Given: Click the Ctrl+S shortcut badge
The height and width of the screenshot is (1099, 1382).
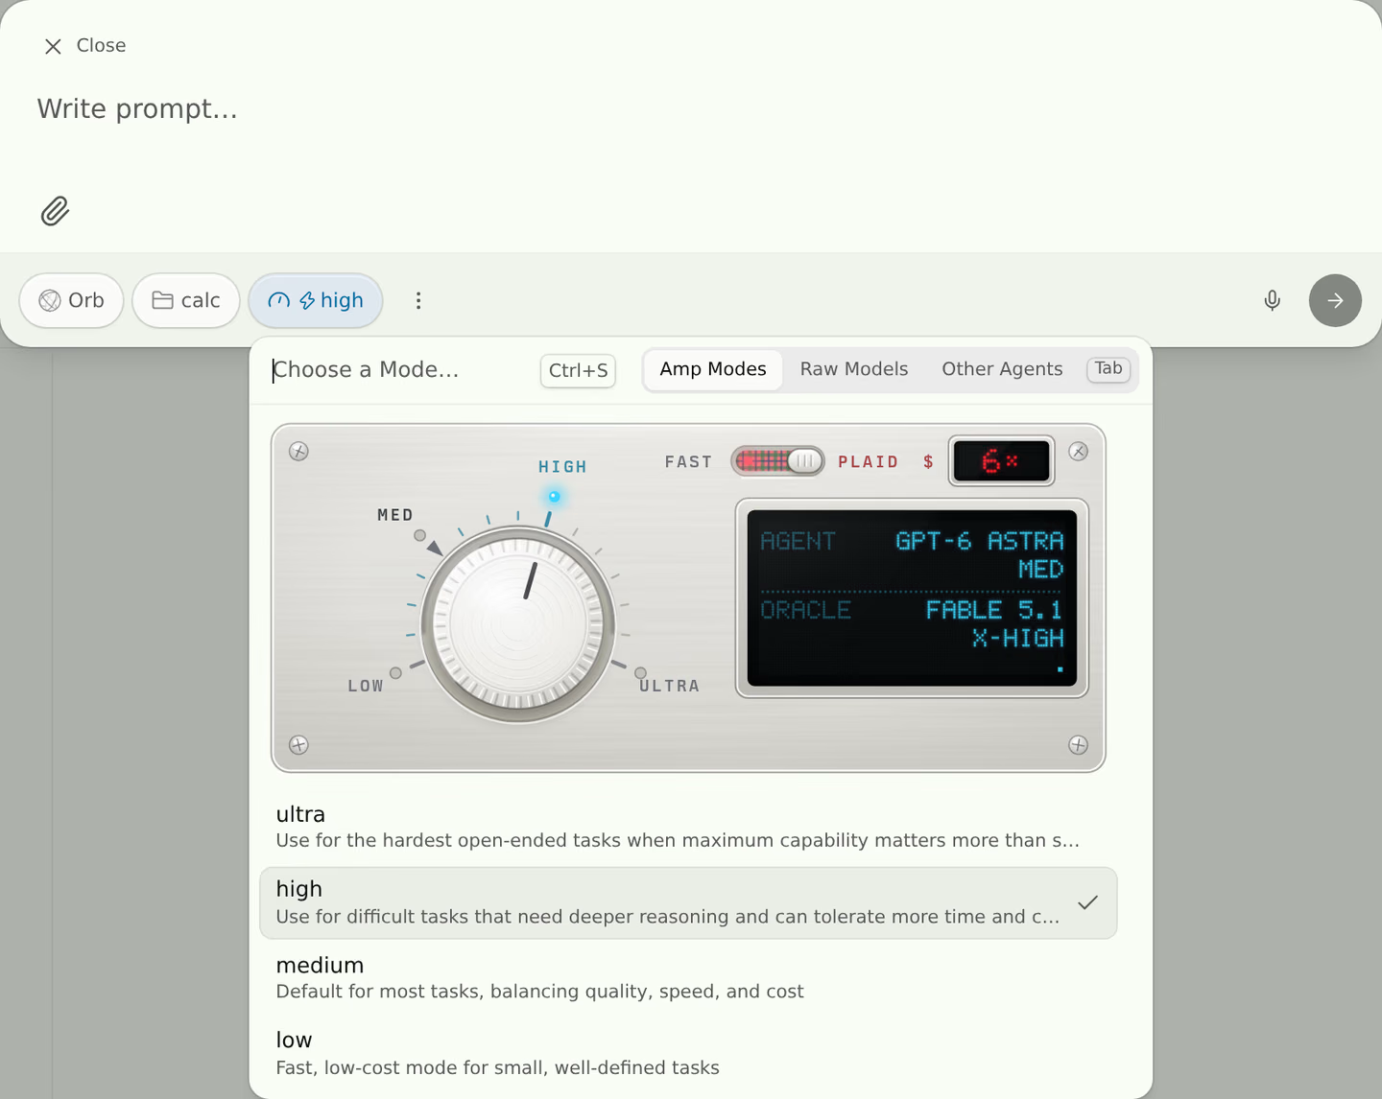Looking at the screenshot, I should [578, 370].
